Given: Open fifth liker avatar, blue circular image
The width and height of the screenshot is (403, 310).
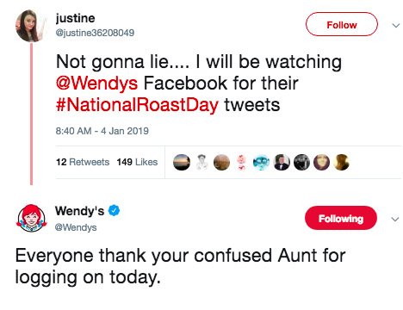Looking at the screenshot, I should [261, 162].
